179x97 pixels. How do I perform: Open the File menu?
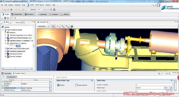2,5
